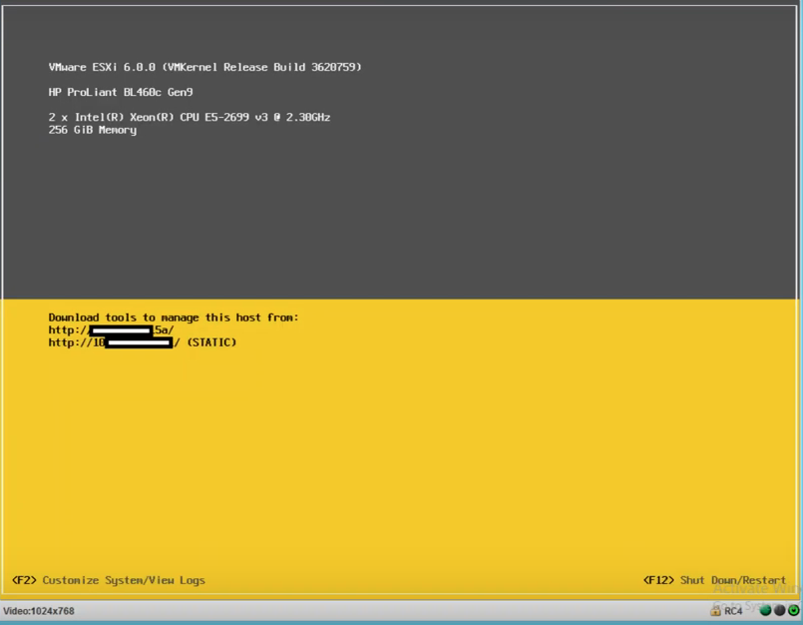Click the (STATIC) address label
The image size is (803, 625).
(211, 342)
